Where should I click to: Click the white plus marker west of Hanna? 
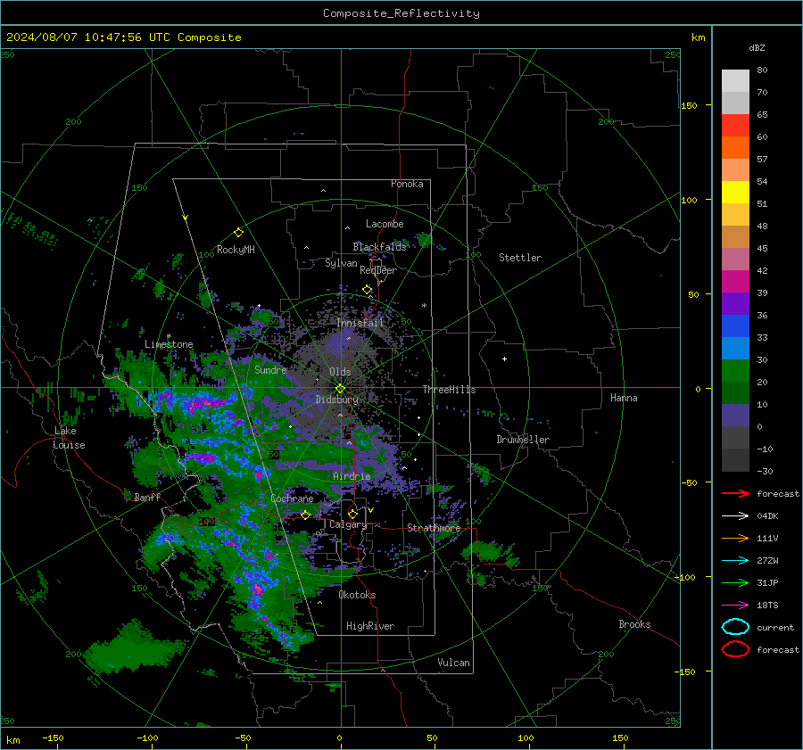coord(504,359)
